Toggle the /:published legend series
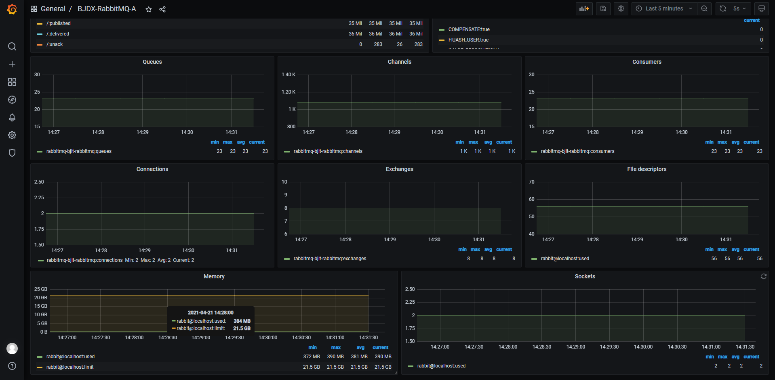This screenshot has height=380, width=775. click(59, 23)
